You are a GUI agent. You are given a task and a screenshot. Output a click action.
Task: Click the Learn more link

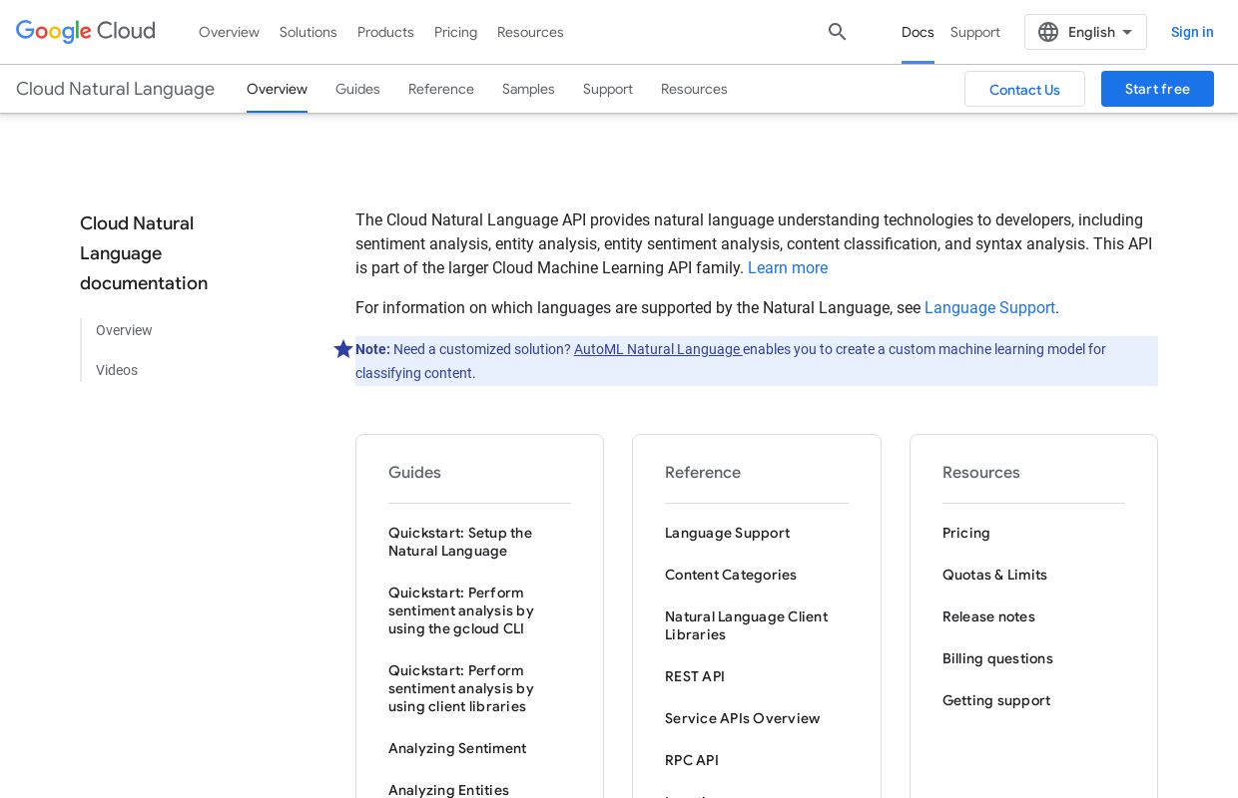point(788,267)
